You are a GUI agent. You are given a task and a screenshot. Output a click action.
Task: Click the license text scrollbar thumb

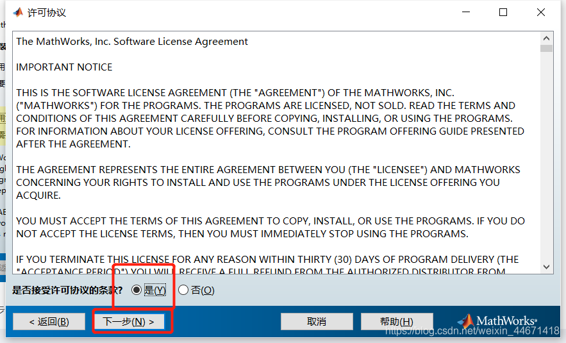[x=546, y=48]
